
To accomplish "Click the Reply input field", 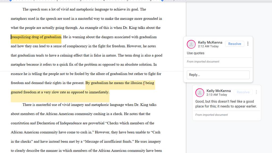I will point(218,75).
